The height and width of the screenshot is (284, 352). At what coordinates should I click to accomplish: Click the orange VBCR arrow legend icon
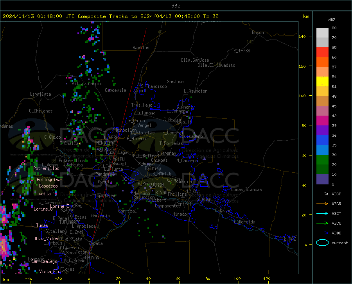tap(322, 204)
